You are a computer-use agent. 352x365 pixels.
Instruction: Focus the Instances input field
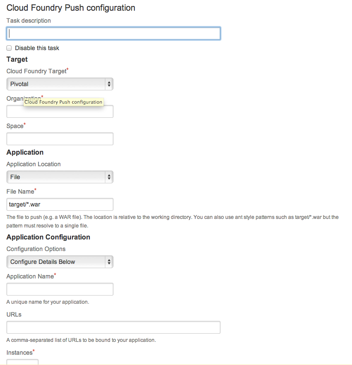[22, 362]
